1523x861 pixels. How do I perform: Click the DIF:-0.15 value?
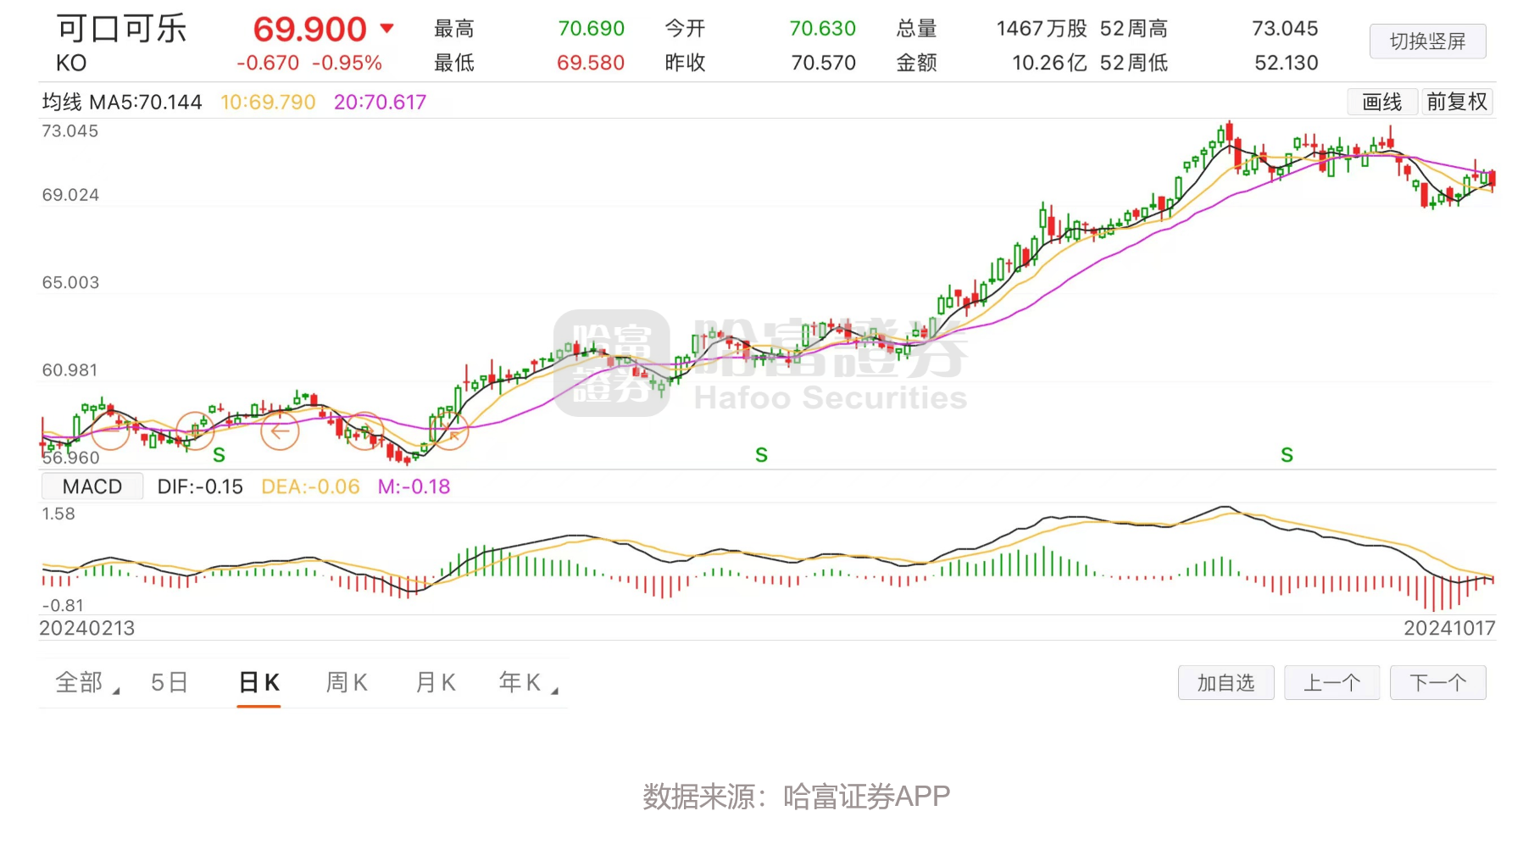[x=200, y=486]
